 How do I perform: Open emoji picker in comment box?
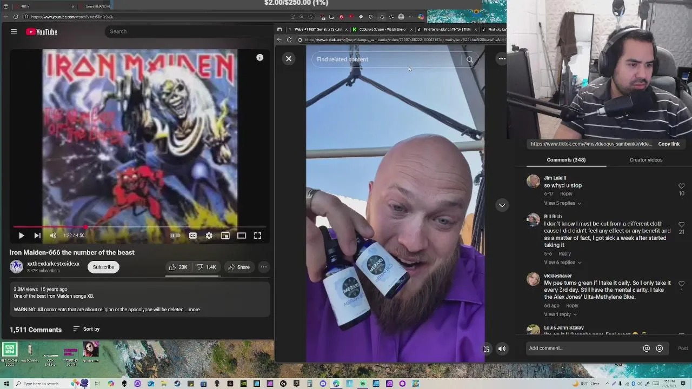click(660, 348)
